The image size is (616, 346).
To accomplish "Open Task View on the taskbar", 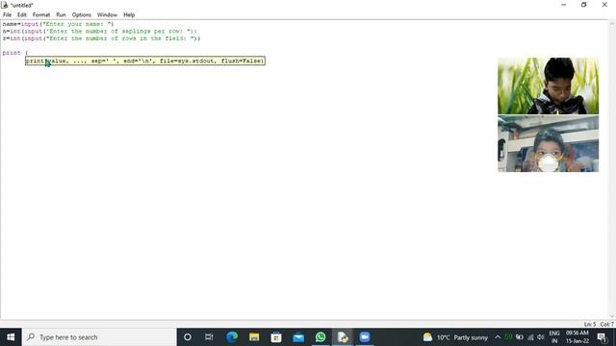I will coord(209,337).
